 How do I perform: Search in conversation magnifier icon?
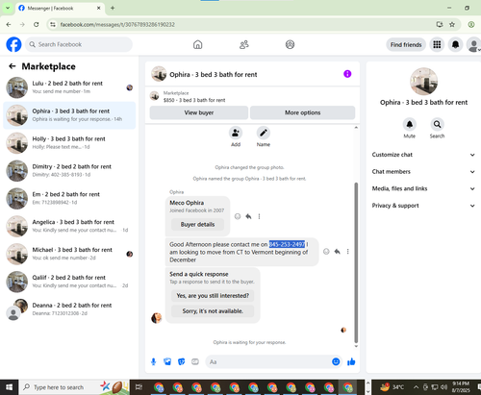pyautogui.click(x=437, y=124)
